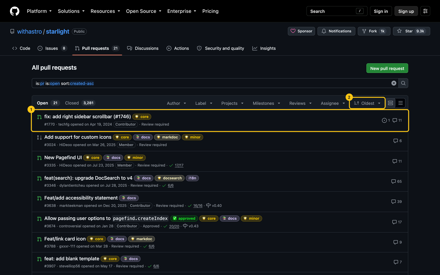
Task: Show Open pull requests (21)
Action: click(x=48, y=103)
